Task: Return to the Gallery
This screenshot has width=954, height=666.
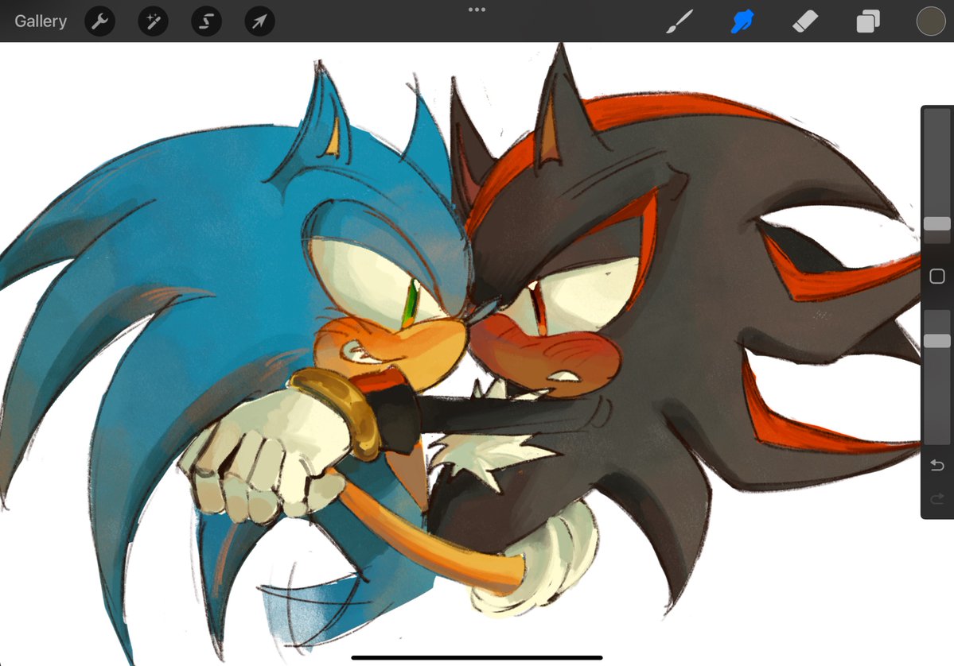Action: coord(40,21)
